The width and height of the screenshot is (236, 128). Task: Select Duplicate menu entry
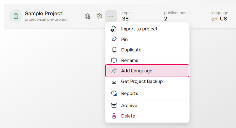tap(147, 50)
